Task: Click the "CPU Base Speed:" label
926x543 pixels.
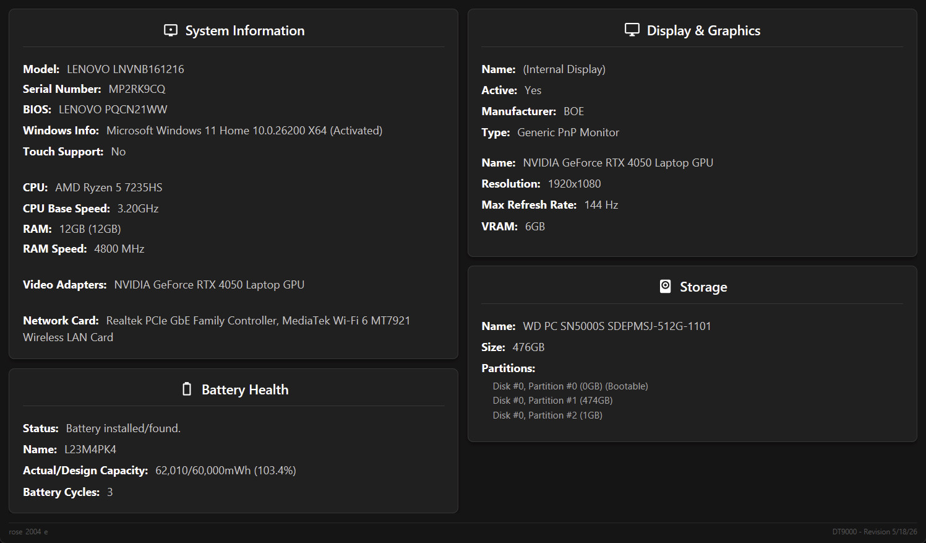Action: [66, 209]
